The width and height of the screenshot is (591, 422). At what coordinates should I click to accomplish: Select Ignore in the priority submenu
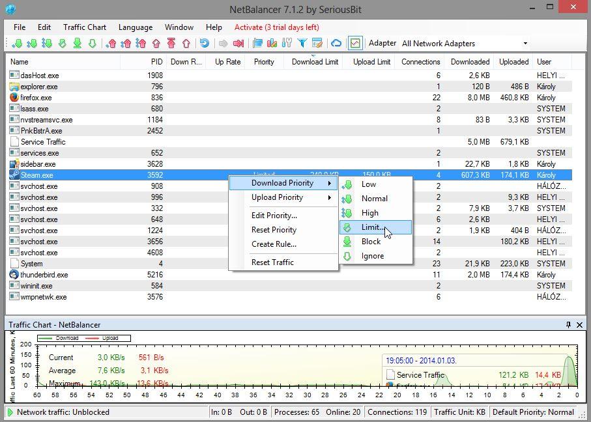tap(376, 256)
